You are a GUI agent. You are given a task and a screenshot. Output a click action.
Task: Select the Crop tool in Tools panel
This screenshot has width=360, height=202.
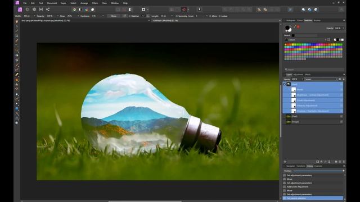coord(17,36)
